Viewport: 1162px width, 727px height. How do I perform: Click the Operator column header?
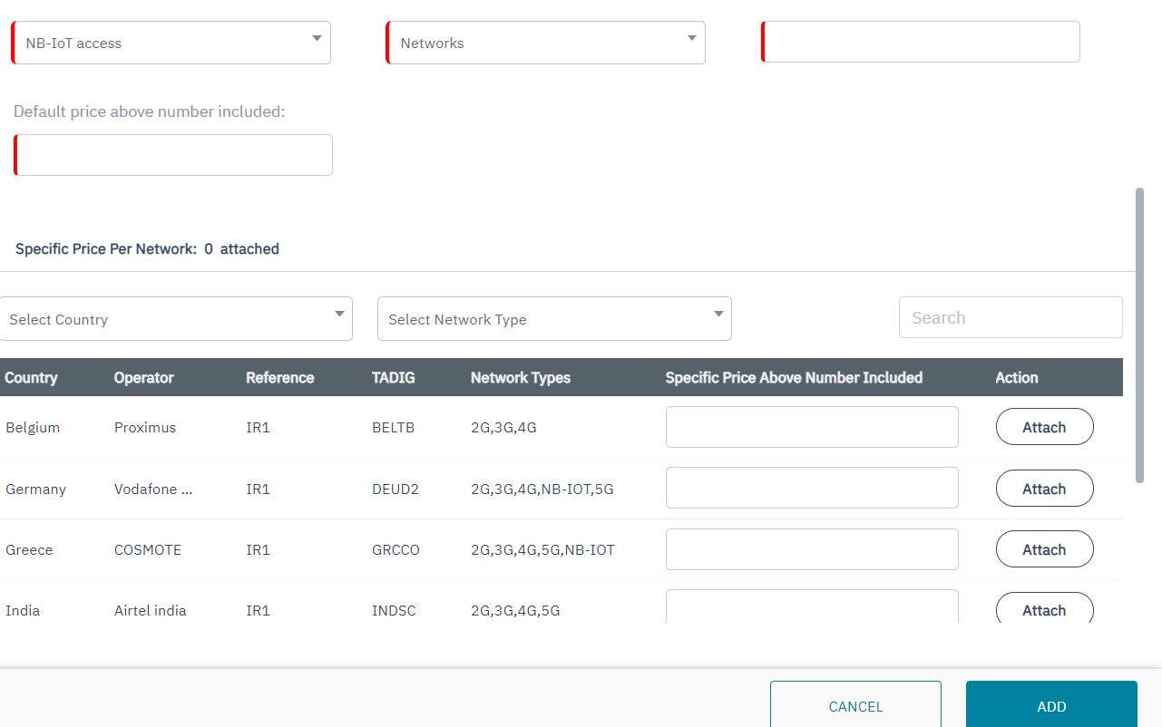click(x=143, y=378)
